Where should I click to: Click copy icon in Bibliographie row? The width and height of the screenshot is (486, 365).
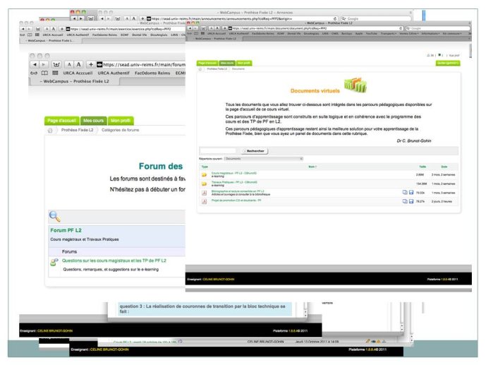click(x=405, y=193)
